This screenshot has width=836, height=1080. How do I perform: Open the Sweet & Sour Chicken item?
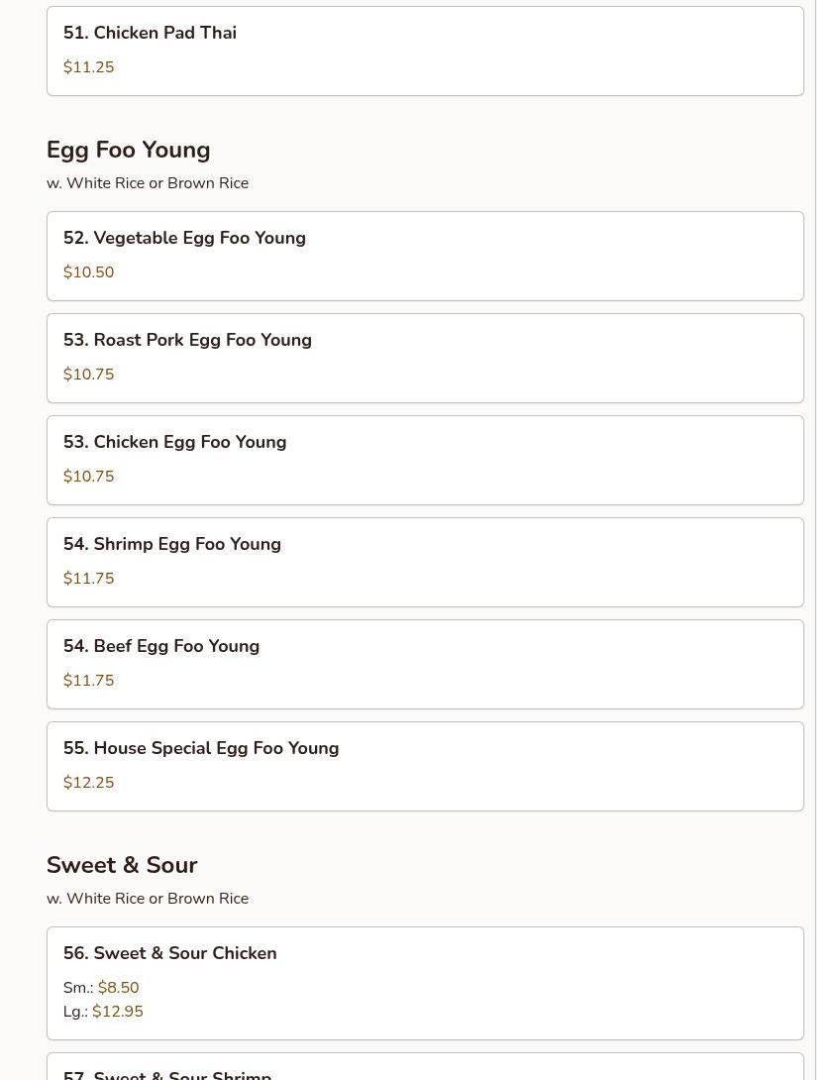pos(169,953)
